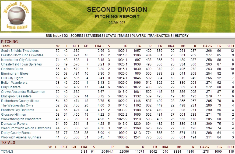Open West Bromwich Albion Hawthorns team page

tap(26, 128)
